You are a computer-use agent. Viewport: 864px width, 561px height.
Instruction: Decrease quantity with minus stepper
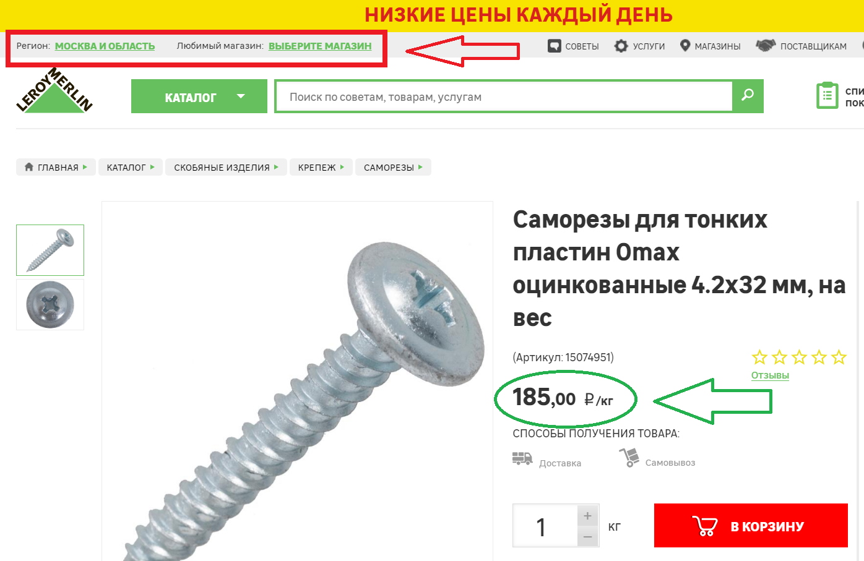click(587, 537)
